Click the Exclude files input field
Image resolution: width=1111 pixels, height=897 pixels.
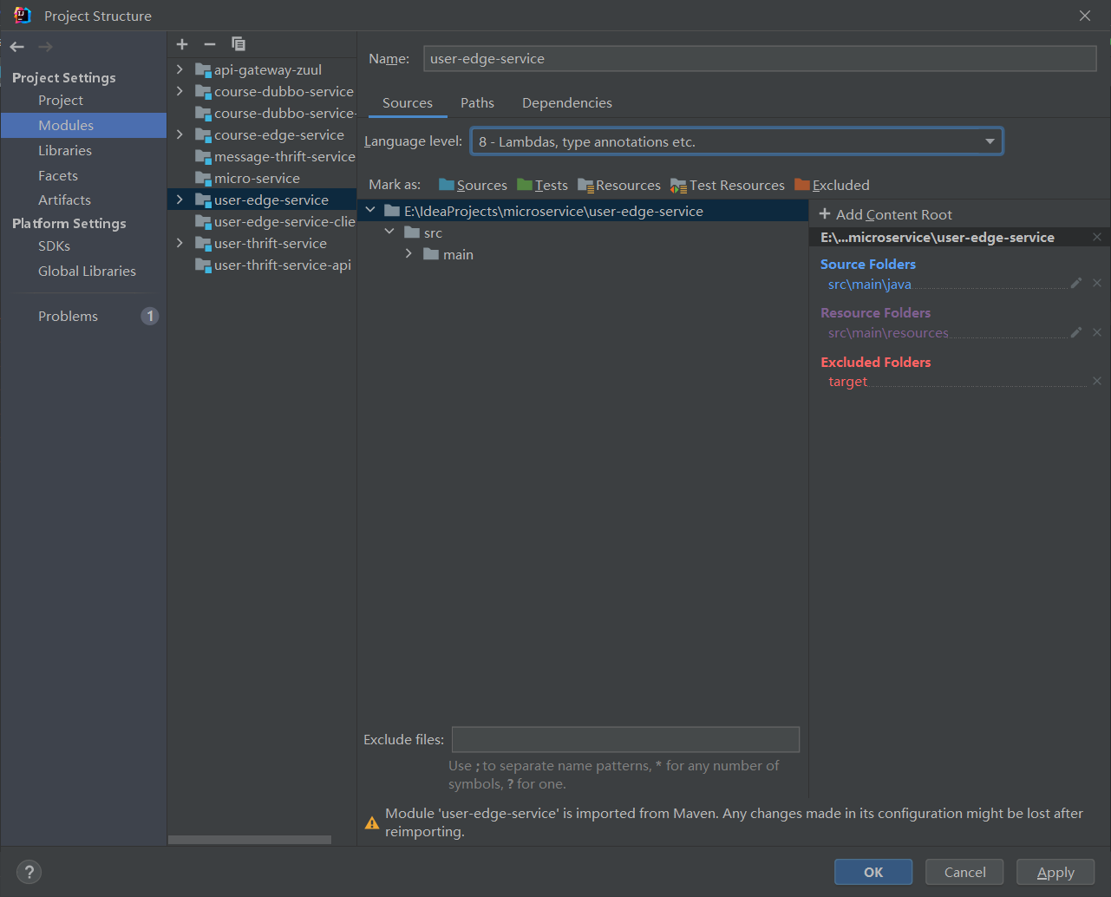(x=624, y=740)
